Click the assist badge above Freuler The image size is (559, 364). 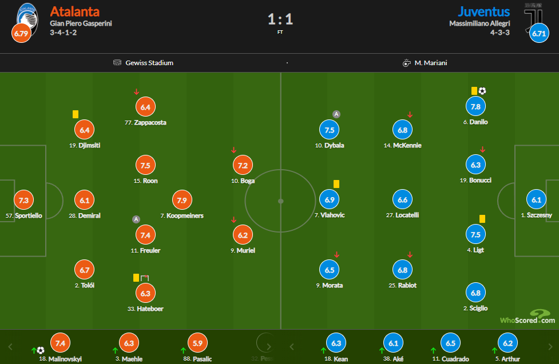click(136, 219)
